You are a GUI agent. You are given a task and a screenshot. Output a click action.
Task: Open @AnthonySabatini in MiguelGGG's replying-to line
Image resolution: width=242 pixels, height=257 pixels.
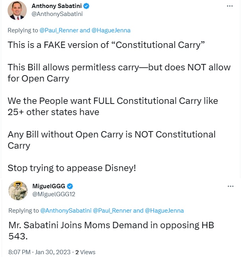[66, 211]
